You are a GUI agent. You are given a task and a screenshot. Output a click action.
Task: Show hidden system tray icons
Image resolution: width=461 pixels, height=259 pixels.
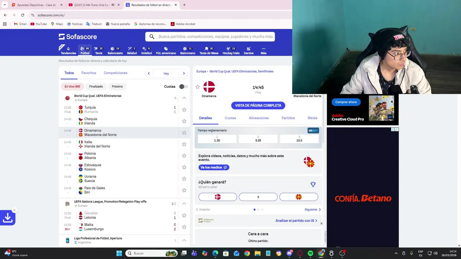pos(396,253)
